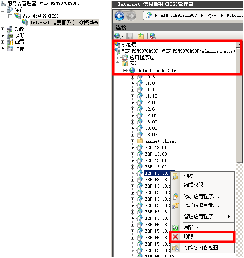Image resolution: width=244 pixels, height=258 pixels.
Task: Click the 诊断 diagnostics icon
Action: click(x=10, y=35)
